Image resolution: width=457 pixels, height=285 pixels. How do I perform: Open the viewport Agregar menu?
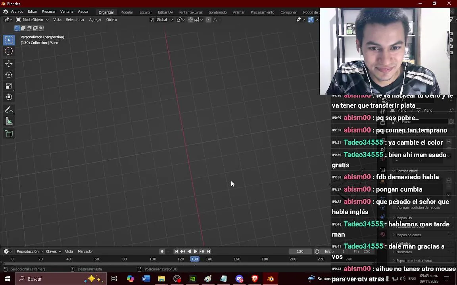(95, 20)
